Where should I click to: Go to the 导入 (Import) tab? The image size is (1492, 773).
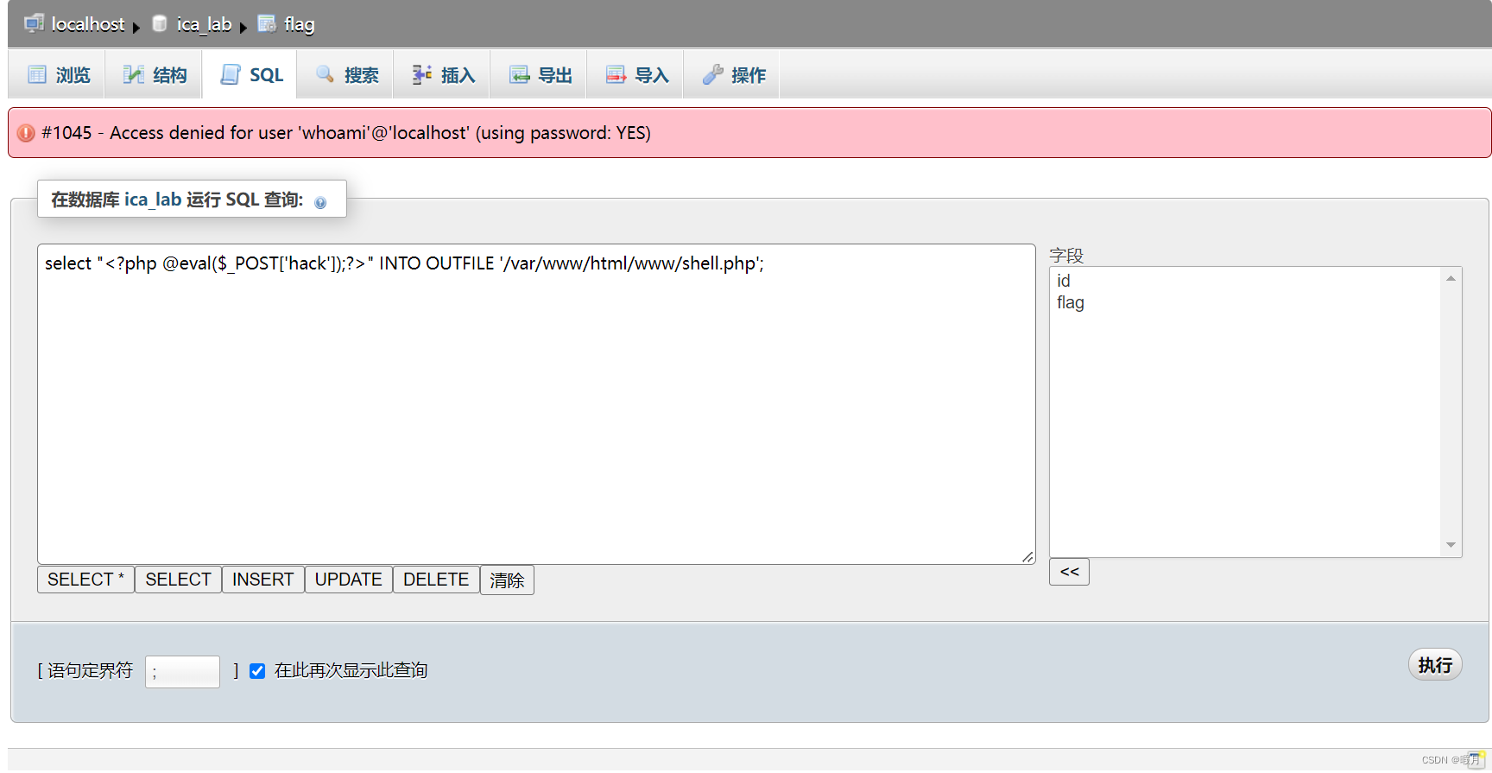tap(635, 75)
